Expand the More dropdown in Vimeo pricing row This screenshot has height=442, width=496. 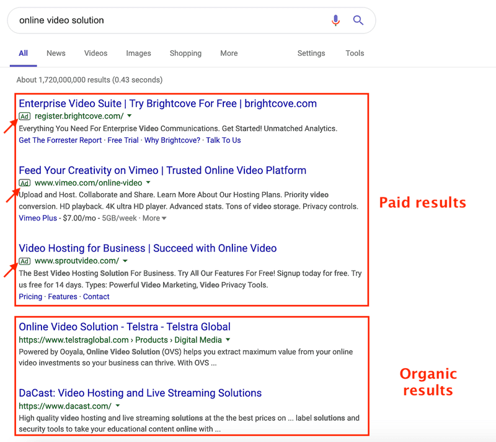pyautogui.click(x=154, y=218)
